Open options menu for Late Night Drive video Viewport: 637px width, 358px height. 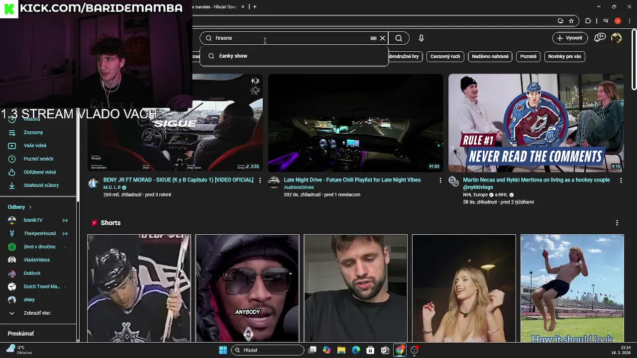click(x=440, y=180)
